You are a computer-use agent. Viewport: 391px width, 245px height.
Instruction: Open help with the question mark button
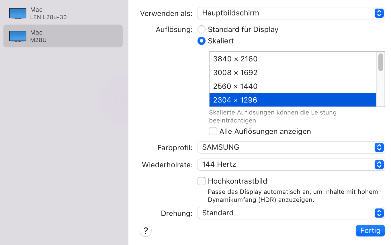[x=146, y=230]
